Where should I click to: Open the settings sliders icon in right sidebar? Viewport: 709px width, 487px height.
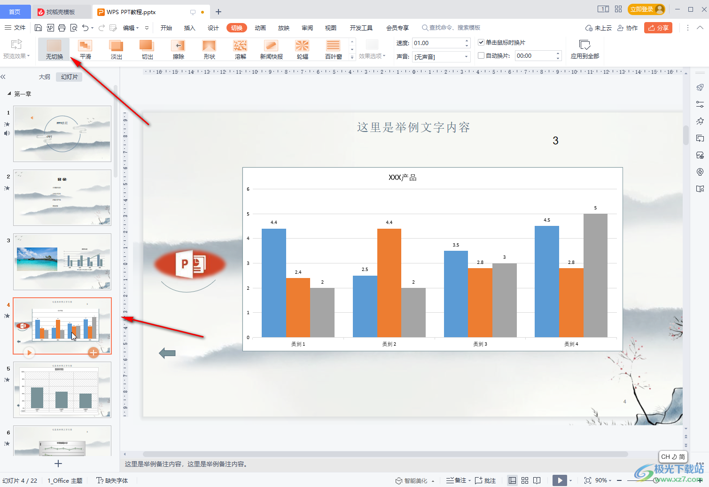pos(700,104)
